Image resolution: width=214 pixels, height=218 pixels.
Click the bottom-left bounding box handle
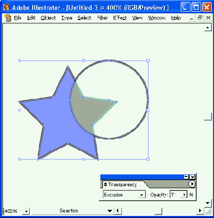click(x=19, y=159)
